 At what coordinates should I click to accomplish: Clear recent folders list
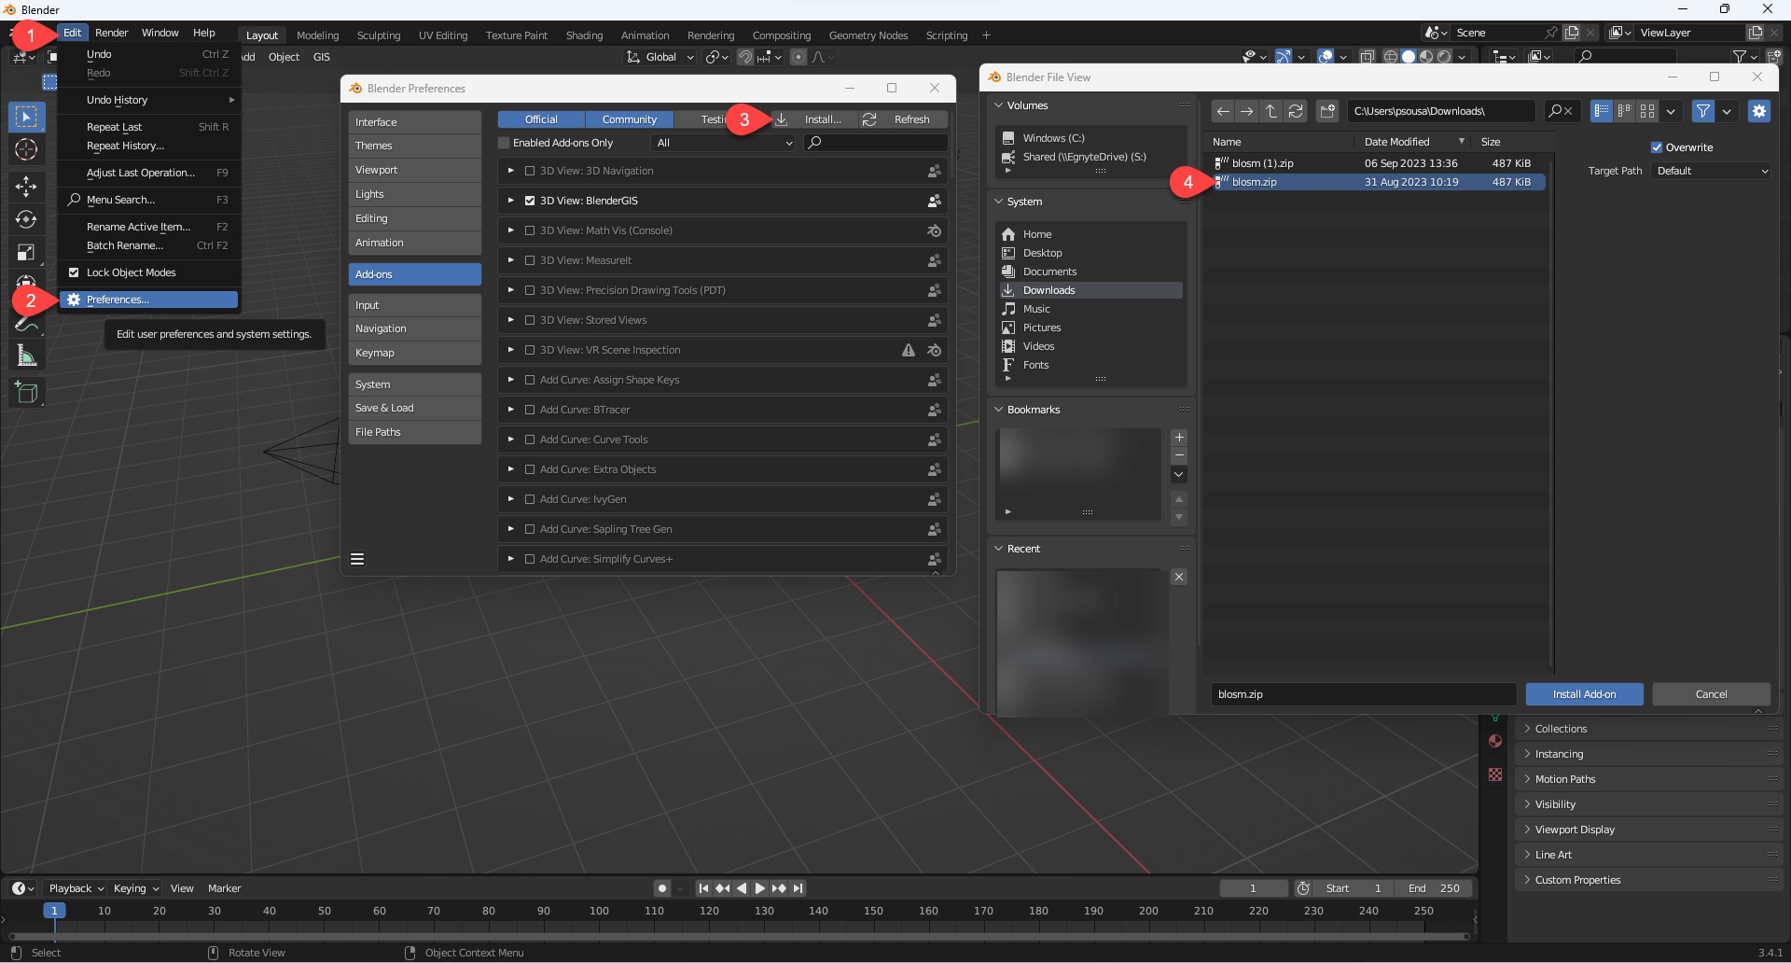(x=1179, y=577)
